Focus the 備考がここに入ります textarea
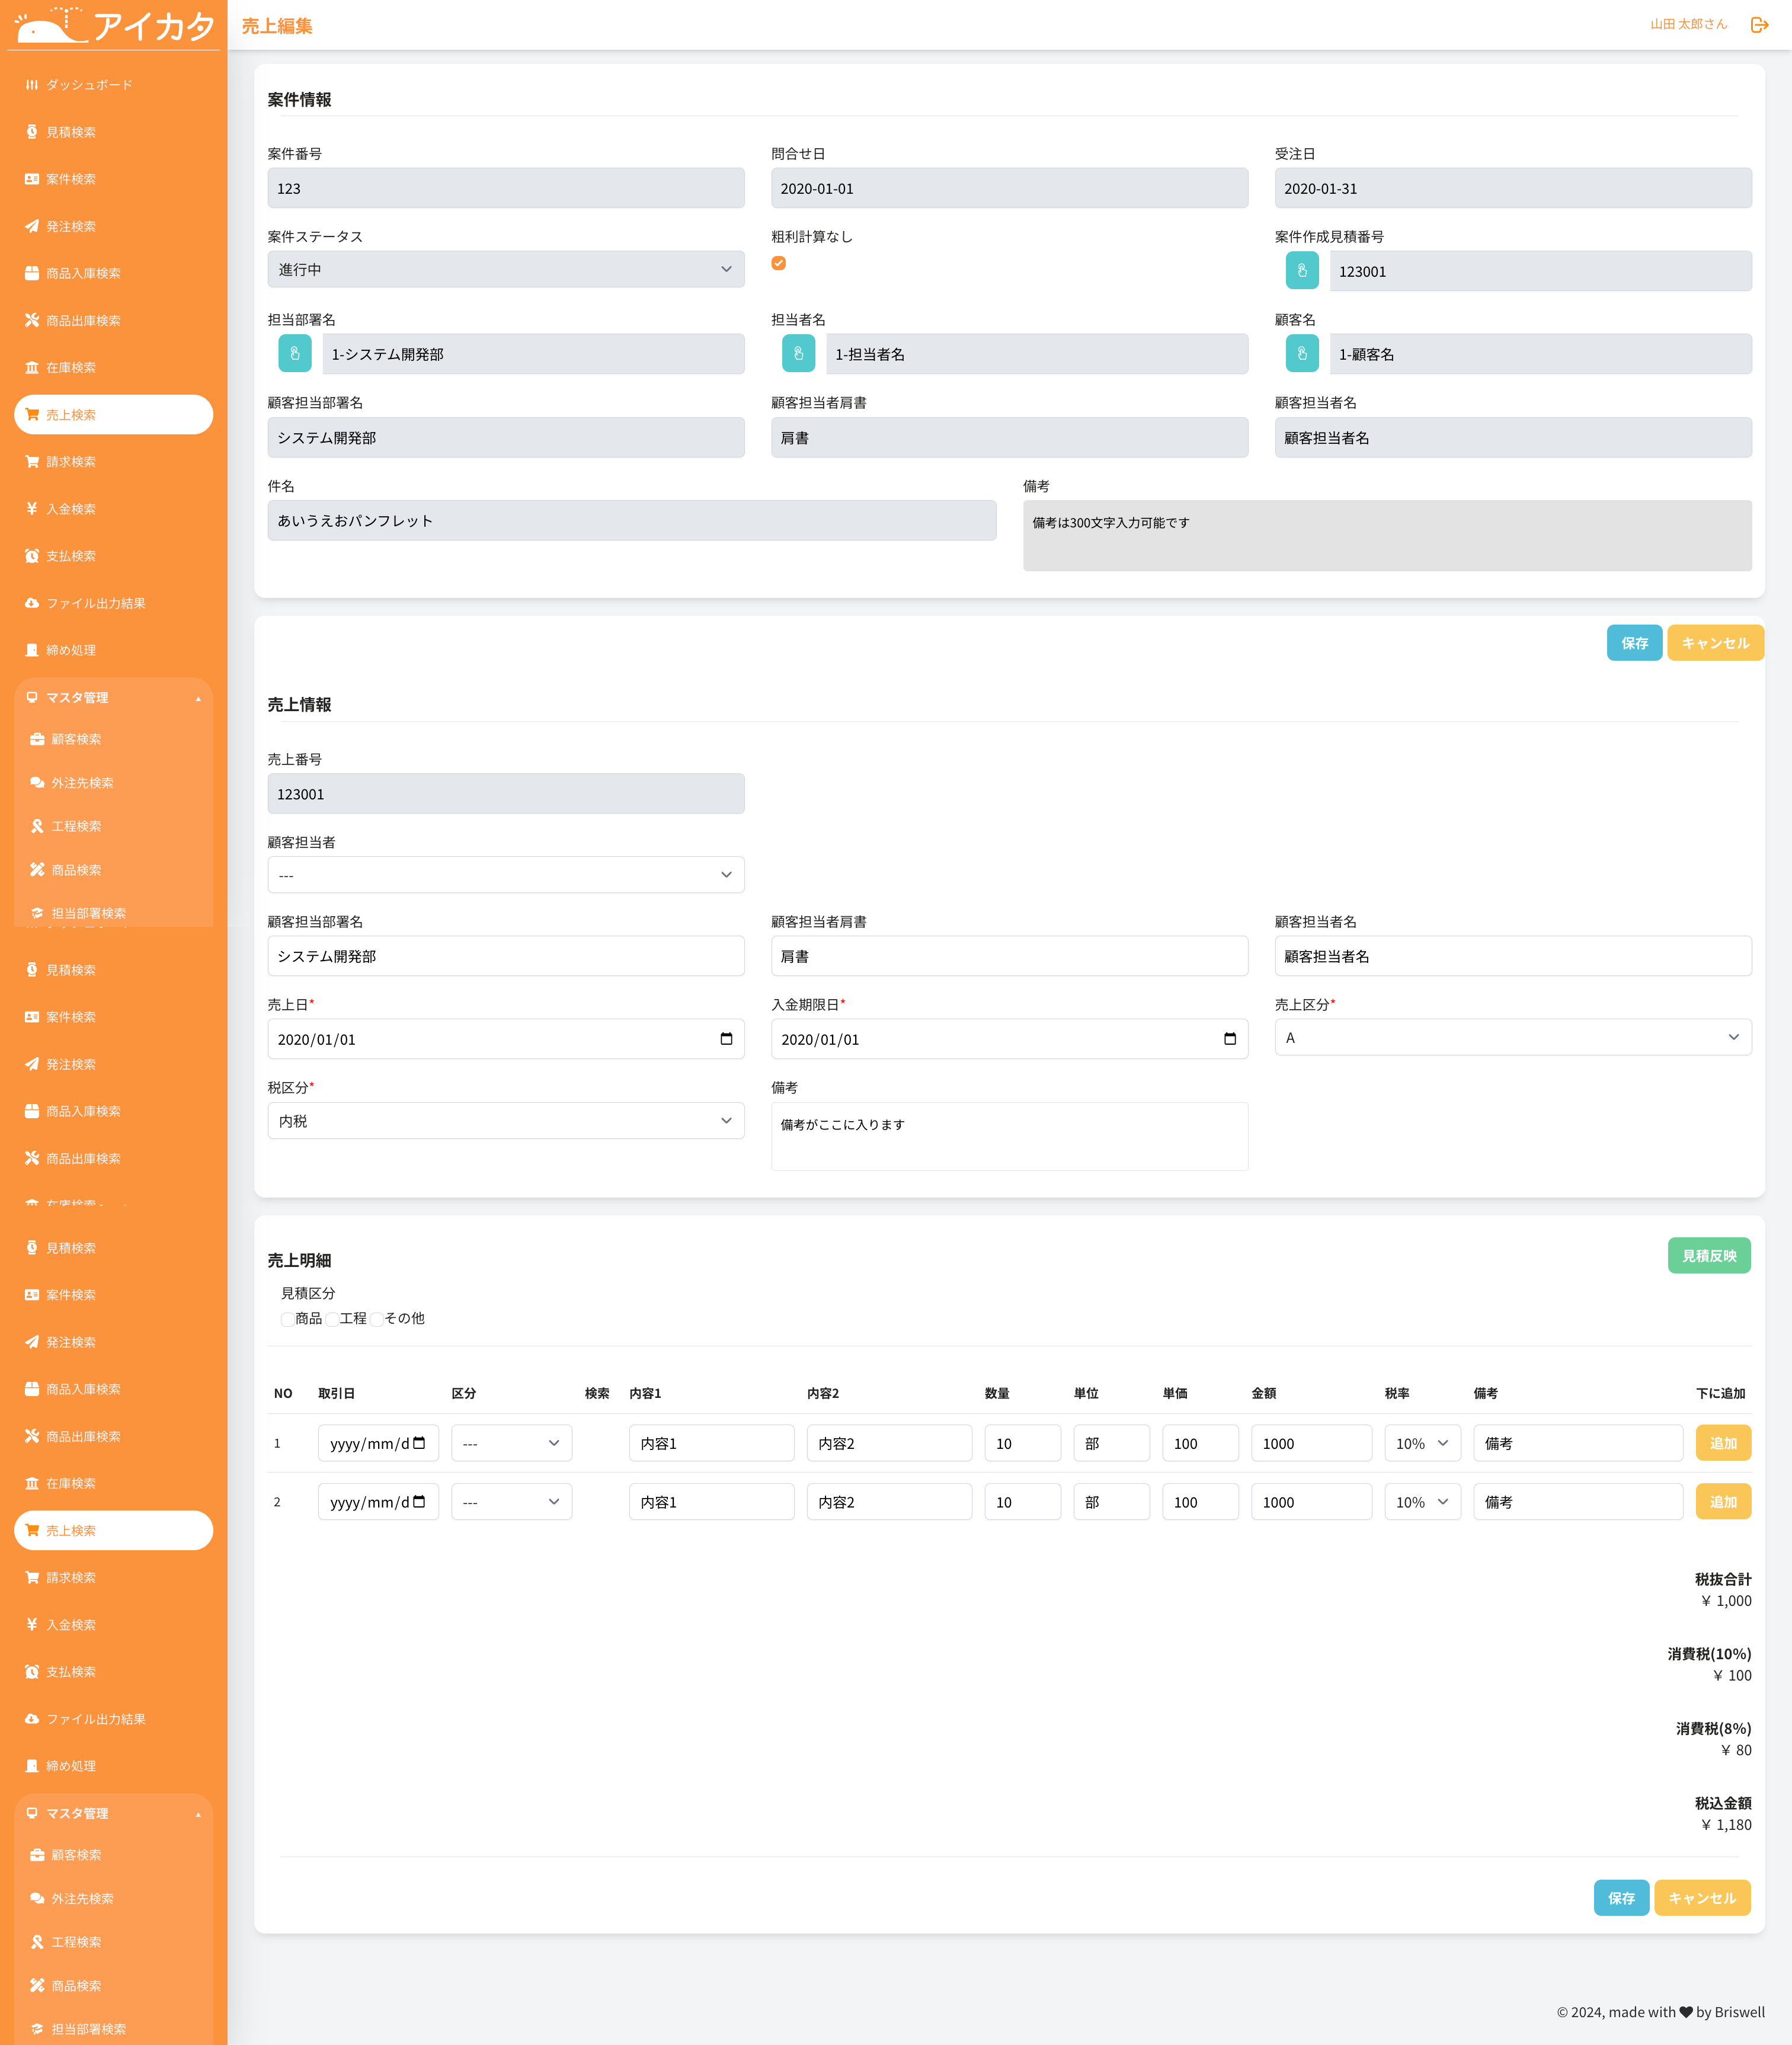The height and width of the screenshot is (2045, 1792). click(1009, 1136)
